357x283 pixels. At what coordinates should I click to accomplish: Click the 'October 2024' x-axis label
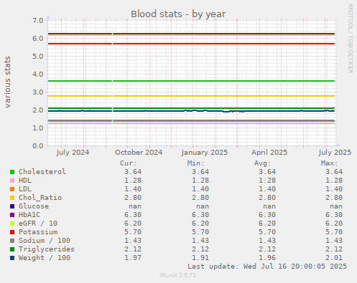[x=139, y=153]
